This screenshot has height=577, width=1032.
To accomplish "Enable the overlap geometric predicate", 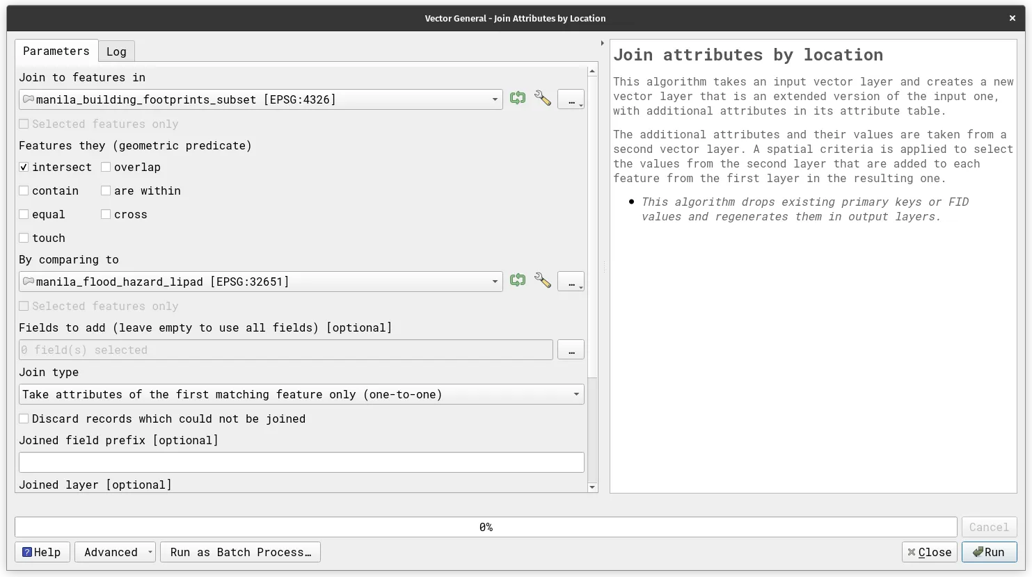I will pyautogui.click(x=106, y=168).
